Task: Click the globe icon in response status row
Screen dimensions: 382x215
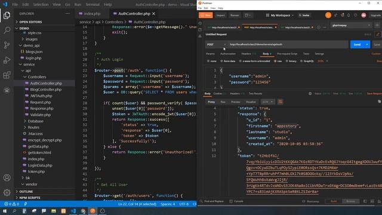Action: tap(310, 94)
